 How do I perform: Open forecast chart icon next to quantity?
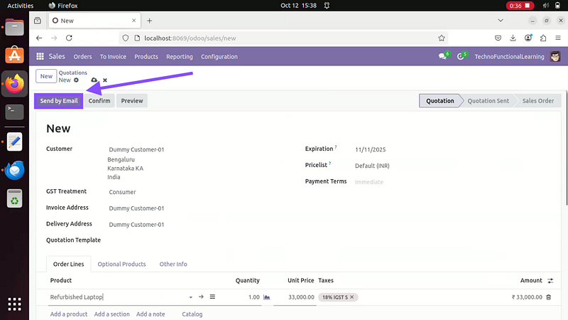pyautogui.click(x=267, y=297)
